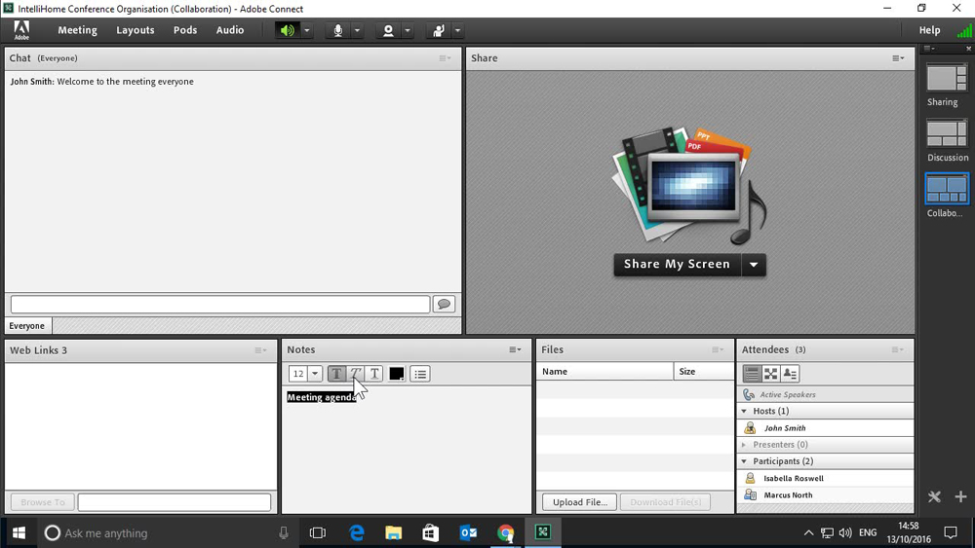Viewport: 975px width, 548px height.
Task: Switch to Attendee Status view icon
Action: click(x=790, y=374)
